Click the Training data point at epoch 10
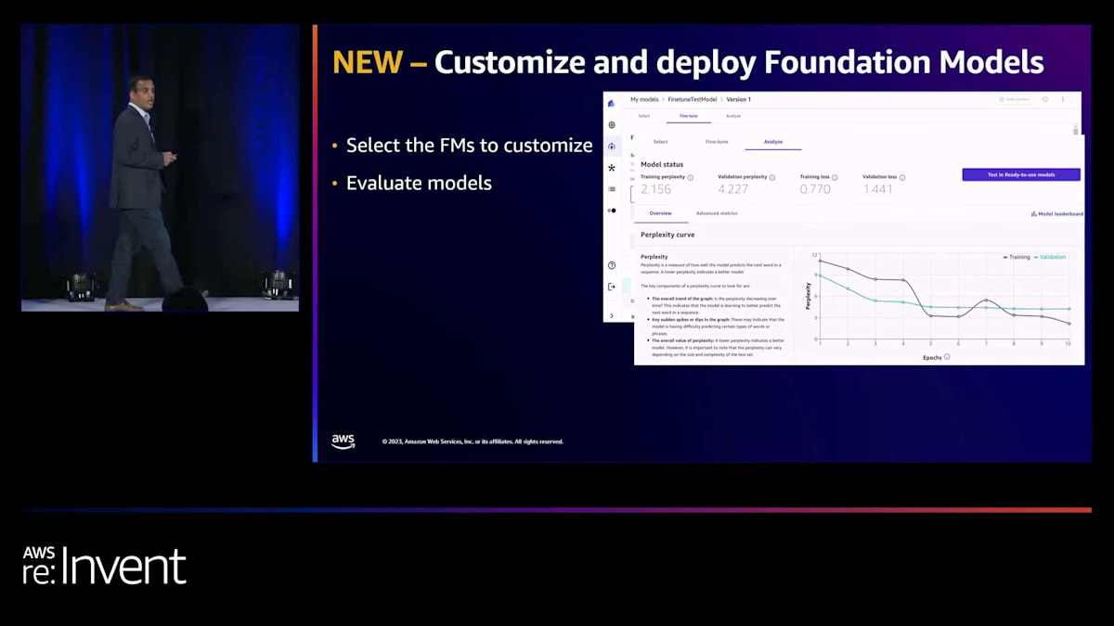Image resolution: width=1114 pixels, height=626 pixels. click(x=1069, y=324)
